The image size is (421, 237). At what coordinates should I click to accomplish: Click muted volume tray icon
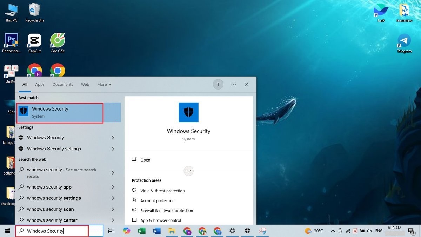click(369, 231)
